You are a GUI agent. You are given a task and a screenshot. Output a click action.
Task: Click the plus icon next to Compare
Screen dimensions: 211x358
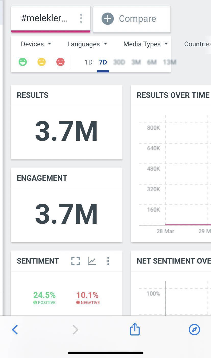click(107, 19)
